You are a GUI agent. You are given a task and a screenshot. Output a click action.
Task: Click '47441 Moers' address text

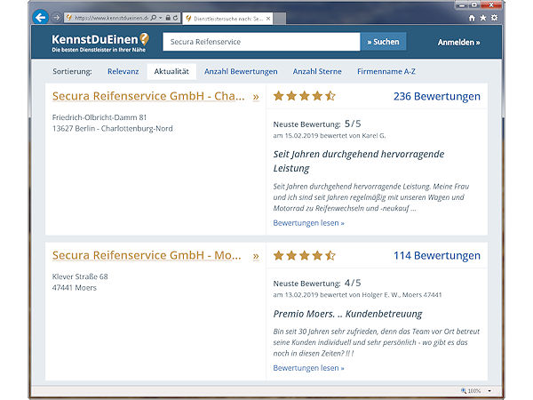(x=75, y=288)
